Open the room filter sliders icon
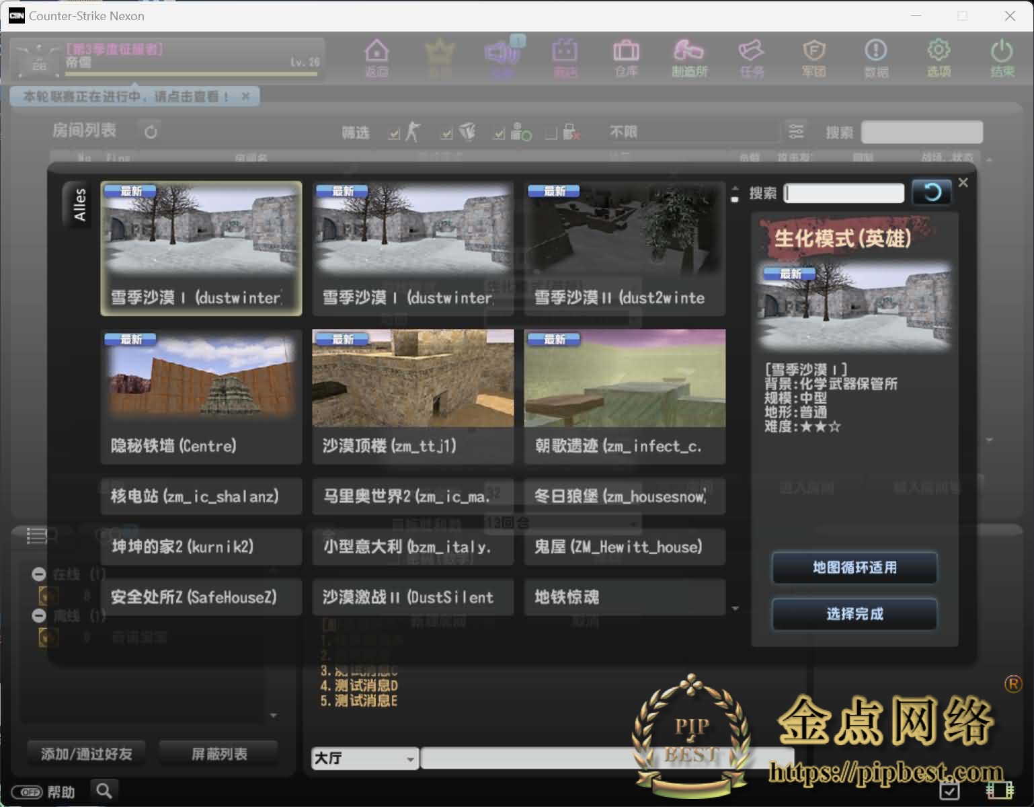Viewport: 1034px width, 807px height. (796, 131)
